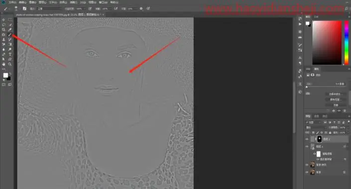
Task: Close the open document tab
Action: click(x=104, y=14)
